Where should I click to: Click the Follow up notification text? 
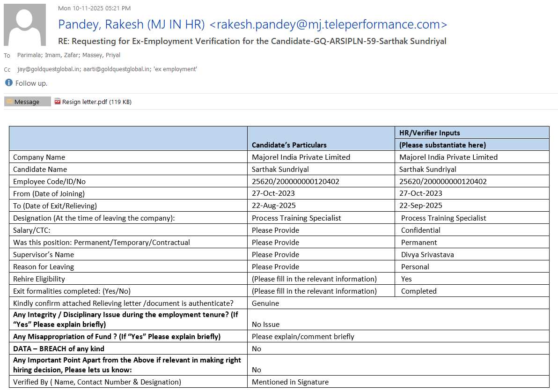[31, 83]
